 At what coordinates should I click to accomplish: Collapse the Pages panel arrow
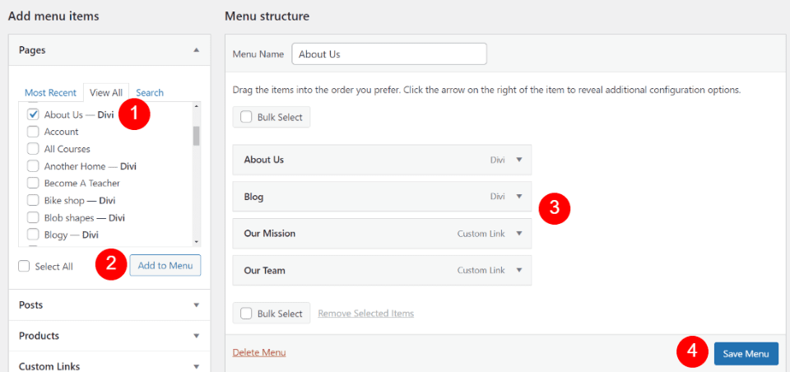(x=196, y=50)
